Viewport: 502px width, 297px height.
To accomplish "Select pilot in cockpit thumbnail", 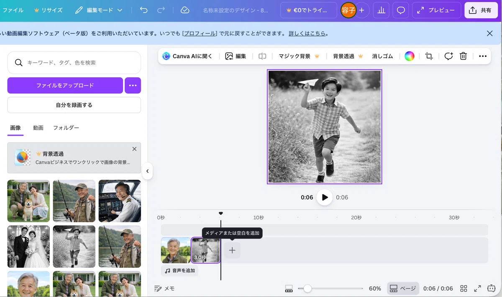I will [120, 201].
